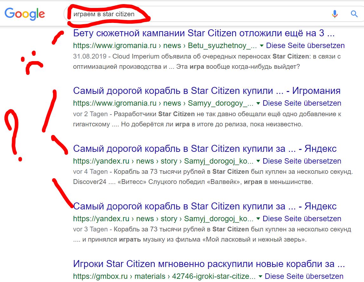This screenshot has width=364, height=282.
Task: Click the Google logo
Action: pyautogui.click(x=24, y=14)
